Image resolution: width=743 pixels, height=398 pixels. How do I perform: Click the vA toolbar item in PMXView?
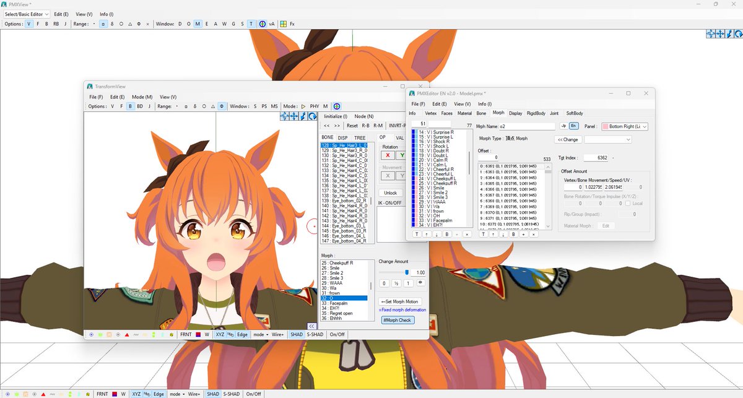point(272,24)
